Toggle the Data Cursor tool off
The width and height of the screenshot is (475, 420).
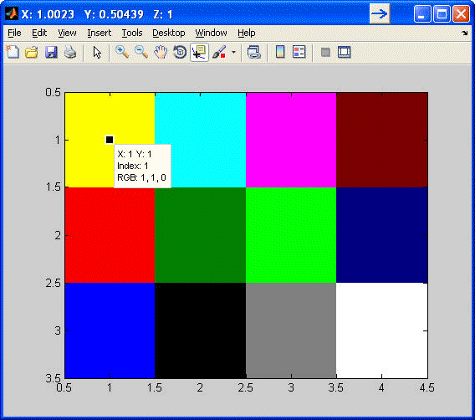[x=199, y=53]
